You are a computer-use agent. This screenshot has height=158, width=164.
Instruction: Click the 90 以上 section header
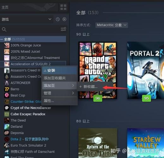tap(83, 34)
